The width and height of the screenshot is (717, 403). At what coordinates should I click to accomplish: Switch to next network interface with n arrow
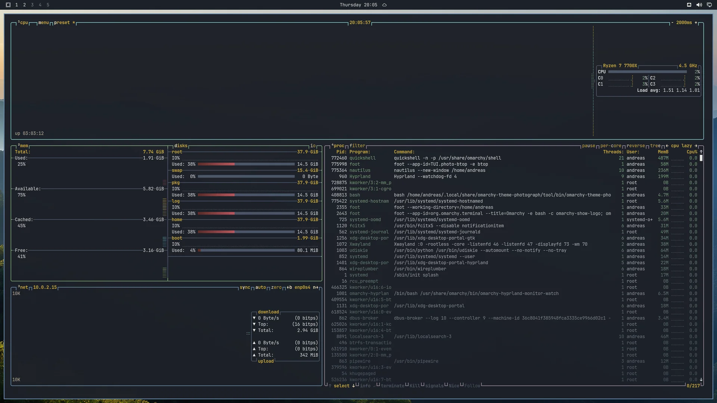click(x=316, y=287)
